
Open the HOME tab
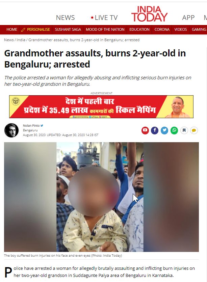coord(12,29)
